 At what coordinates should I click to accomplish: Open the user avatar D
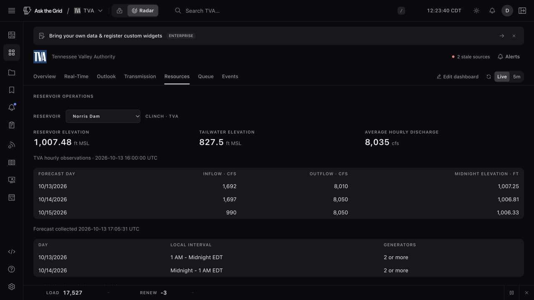pyautogui.click(x=507, y=11)
